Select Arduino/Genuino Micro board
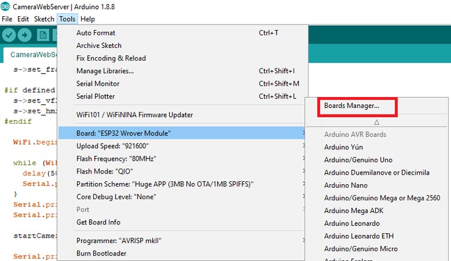Image resolution: width=451 pixels, height=261 pixels. point(376,248)
